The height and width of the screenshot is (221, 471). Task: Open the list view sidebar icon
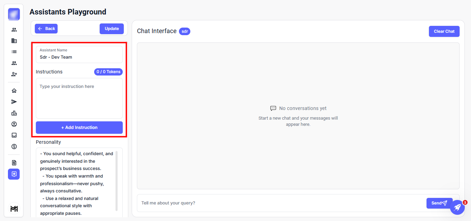point(14,52)
